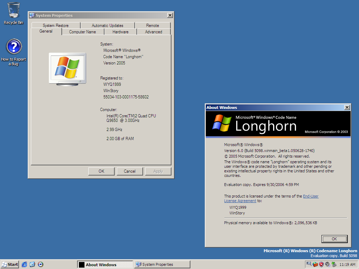Click the red security shield tray icon
Screen dimensions: 359x269
click(321, 264)
